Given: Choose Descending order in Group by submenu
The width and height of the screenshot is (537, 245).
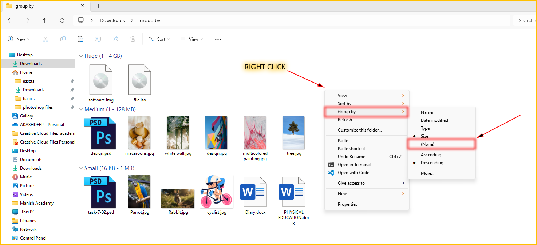Looking at the screenshot, I should pyautogui.click(x=432, y=163).
